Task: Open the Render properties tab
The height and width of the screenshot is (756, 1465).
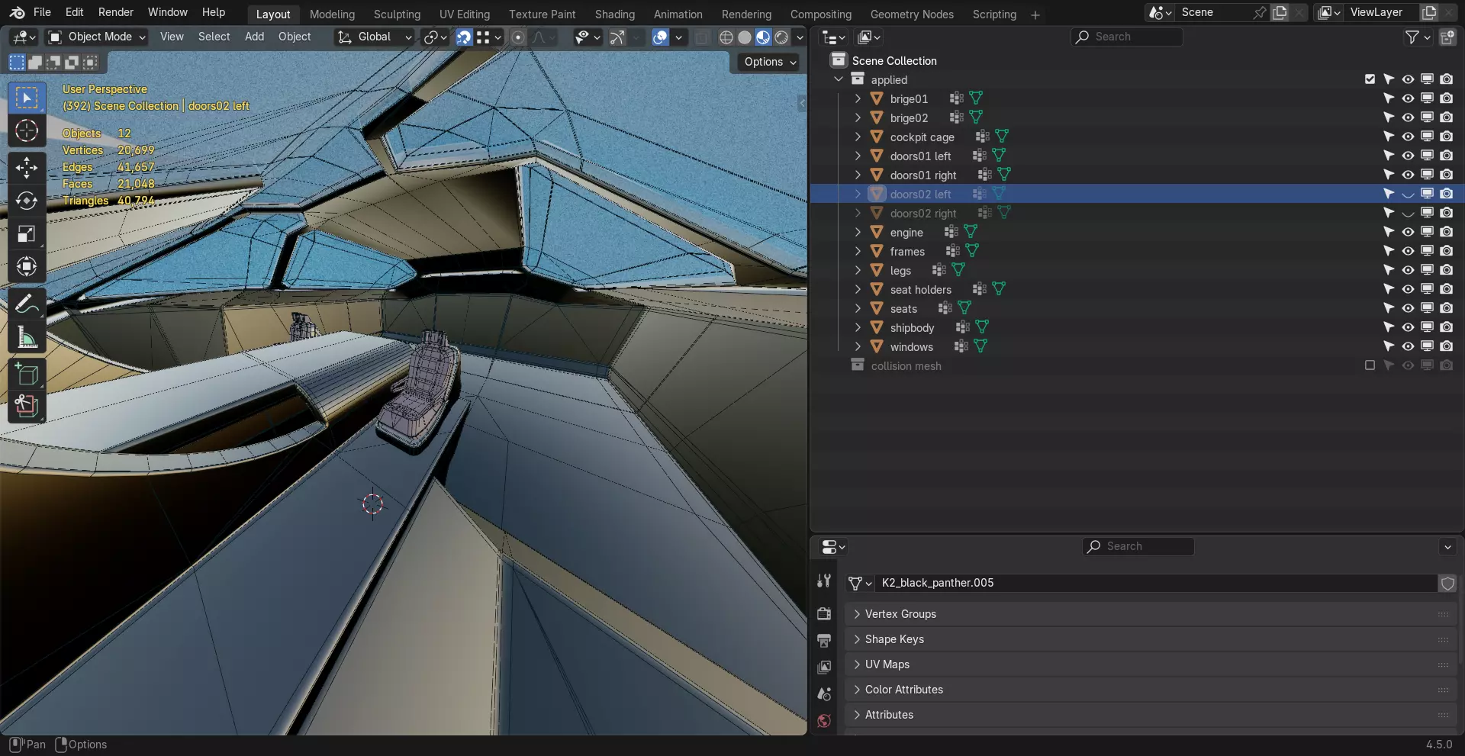Action: click(x=824, y=613)
